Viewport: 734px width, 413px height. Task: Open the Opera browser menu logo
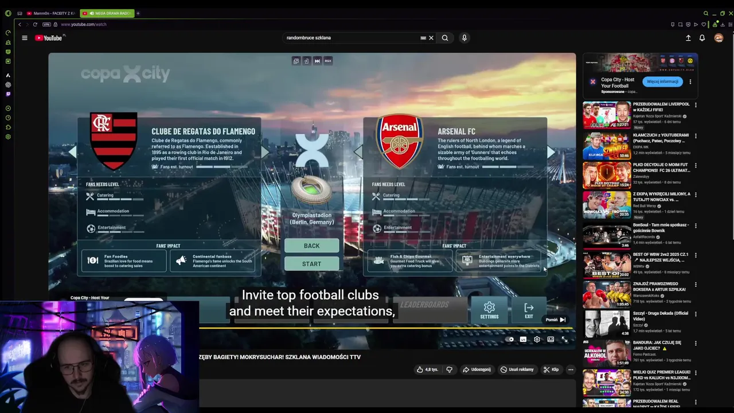pyautogui.click(x=8, y=13)
